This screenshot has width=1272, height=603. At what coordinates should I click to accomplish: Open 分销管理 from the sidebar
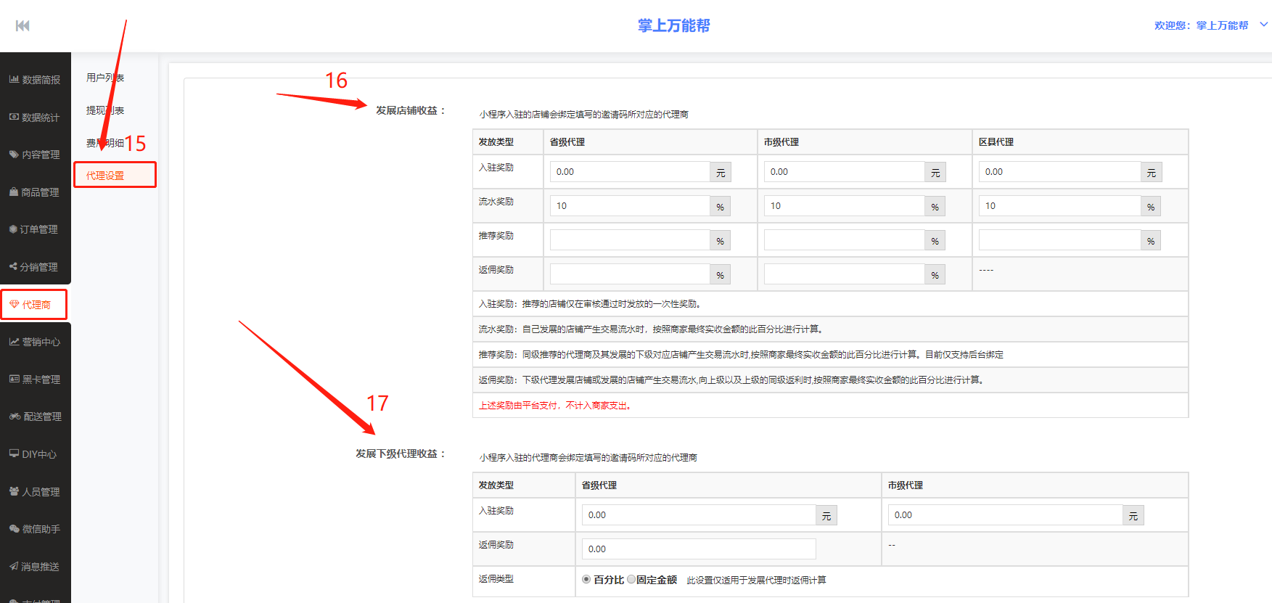[x=35, y=267]
